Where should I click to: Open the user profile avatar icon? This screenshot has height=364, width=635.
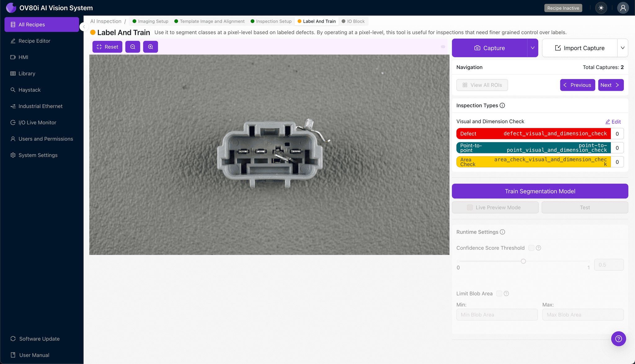point(623,8)
